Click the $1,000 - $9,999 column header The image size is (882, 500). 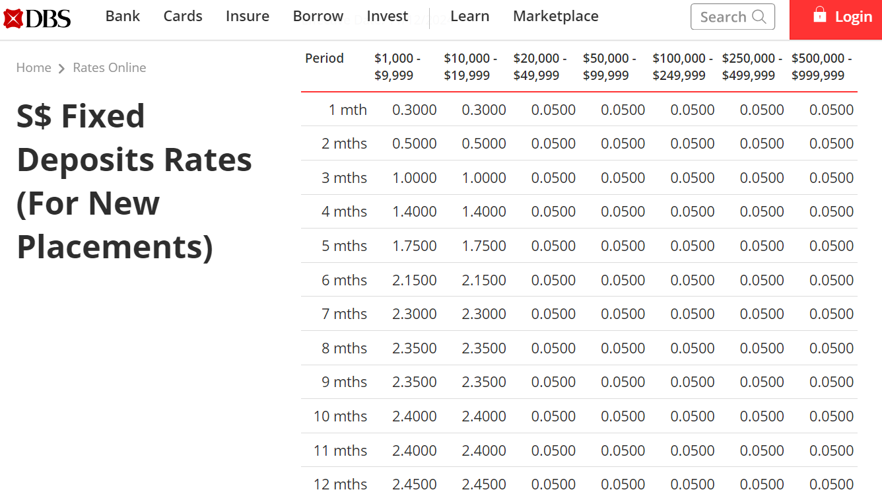(397, 67)
